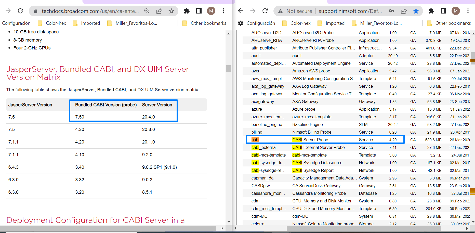
Task: Click the zoom magnifier in the left address bar
Action: pyautogui.click(x=147, y=11)
